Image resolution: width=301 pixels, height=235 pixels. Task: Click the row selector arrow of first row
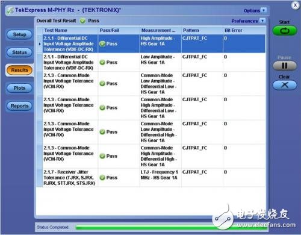(x=40, y=44)
